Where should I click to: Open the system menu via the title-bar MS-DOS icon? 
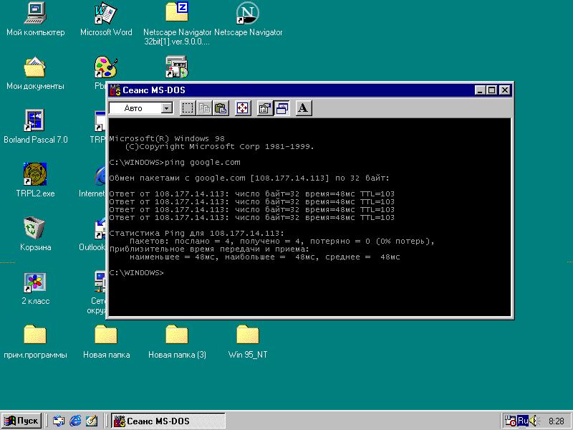point(115,90)
